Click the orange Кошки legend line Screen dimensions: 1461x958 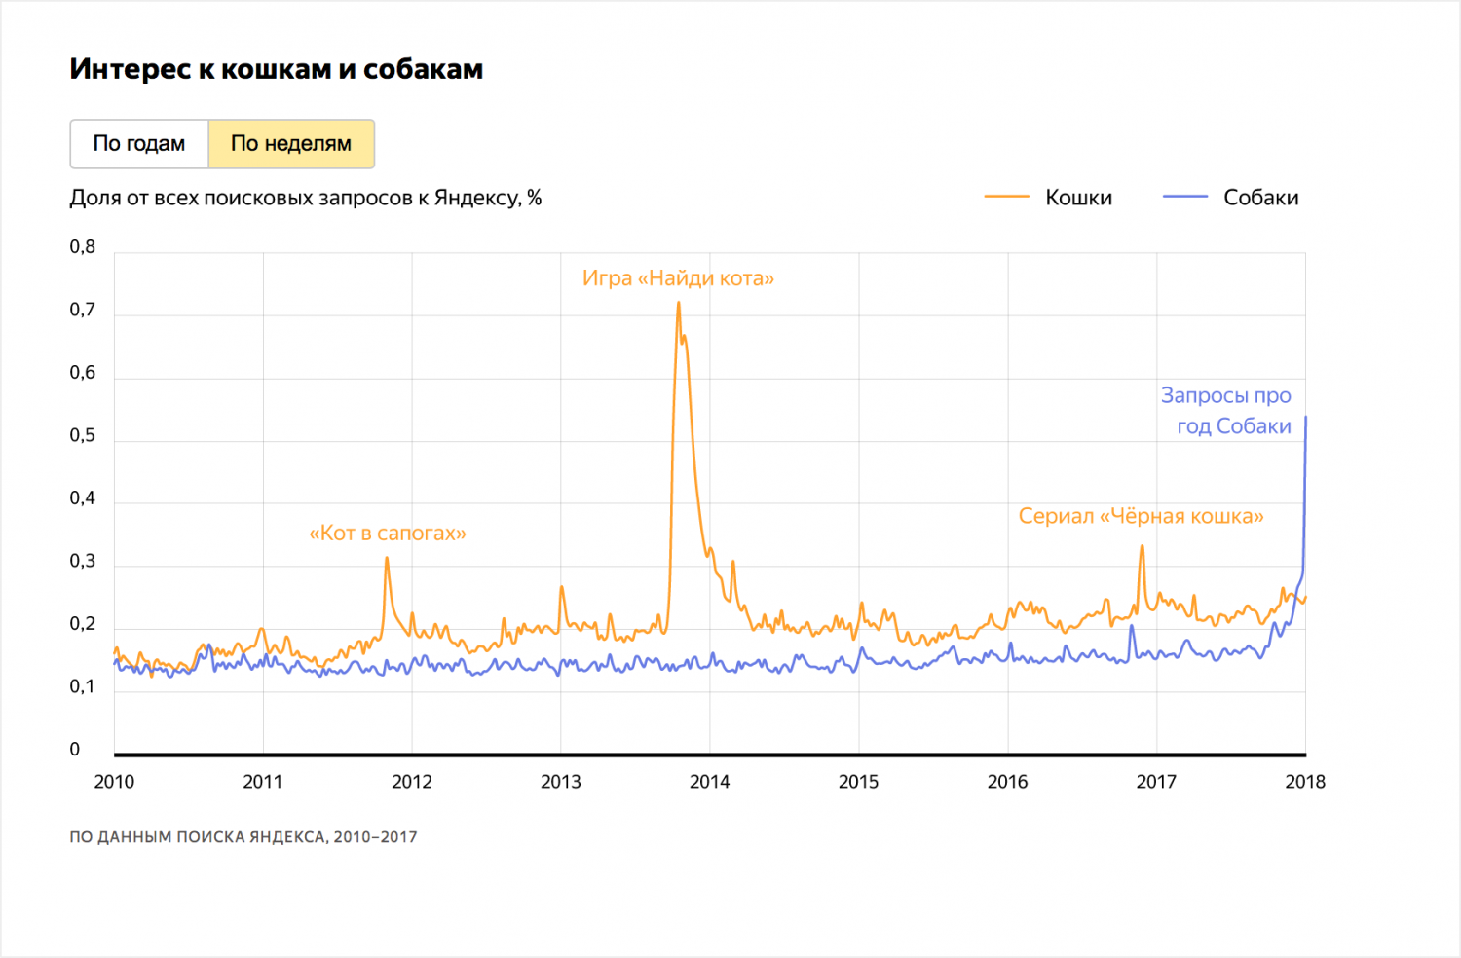1006,197
